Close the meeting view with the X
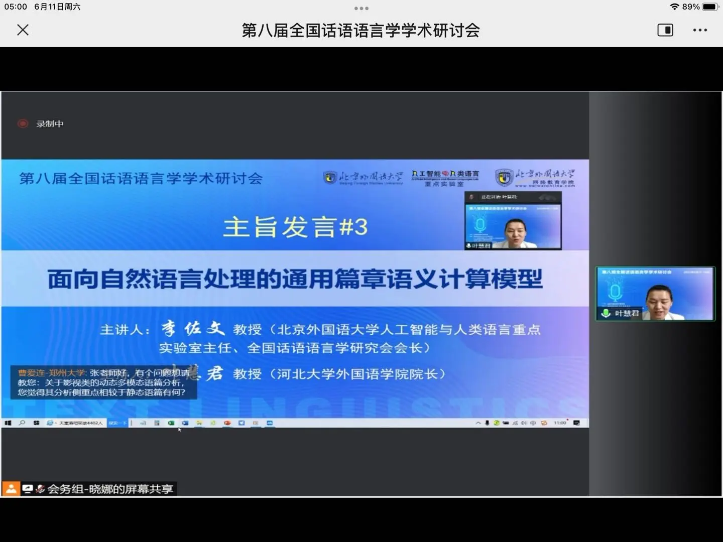723x542 pixels. pos(23,30)
